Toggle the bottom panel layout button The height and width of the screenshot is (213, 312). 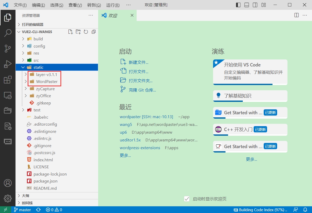coord(247,5)
